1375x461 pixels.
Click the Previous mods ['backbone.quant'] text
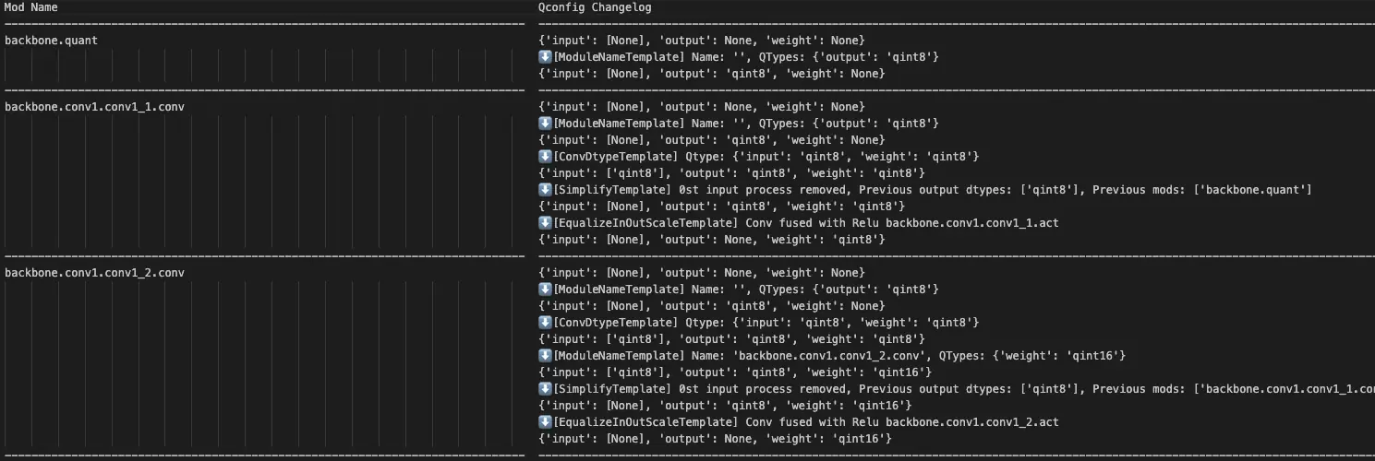[x=1228, y=190]
